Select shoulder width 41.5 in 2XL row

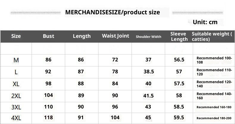pyautogui.click(x=148, y=96)
